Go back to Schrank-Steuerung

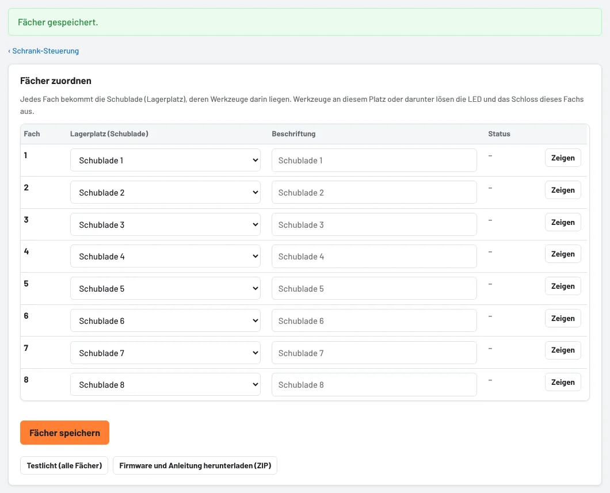click(x=44, y=51)
